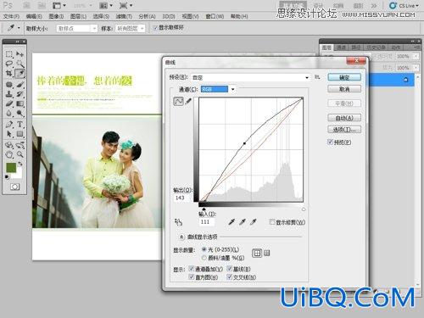Image resolution: width=424 pixels, height=318 pixels.
Task: Select the Move tool
Action: [20, 54]
